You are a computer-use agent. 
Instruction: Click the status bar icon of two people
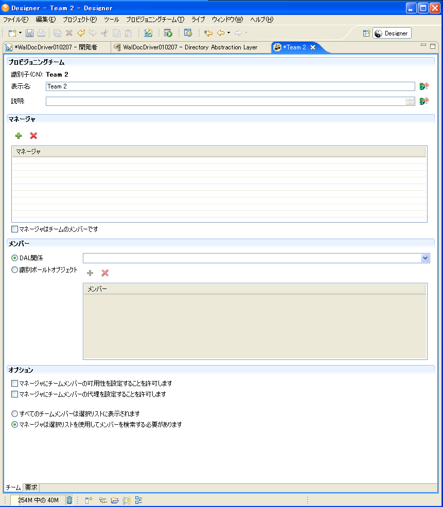127,500
